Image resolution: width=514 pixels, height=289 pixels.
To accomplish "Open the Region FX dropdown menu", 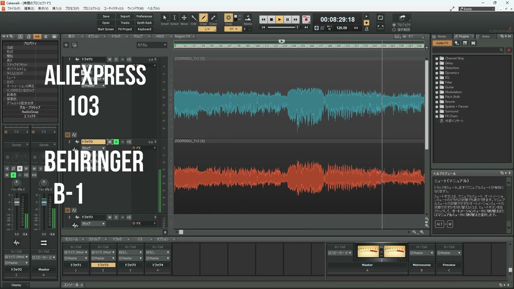I will (x=185, y=37).
